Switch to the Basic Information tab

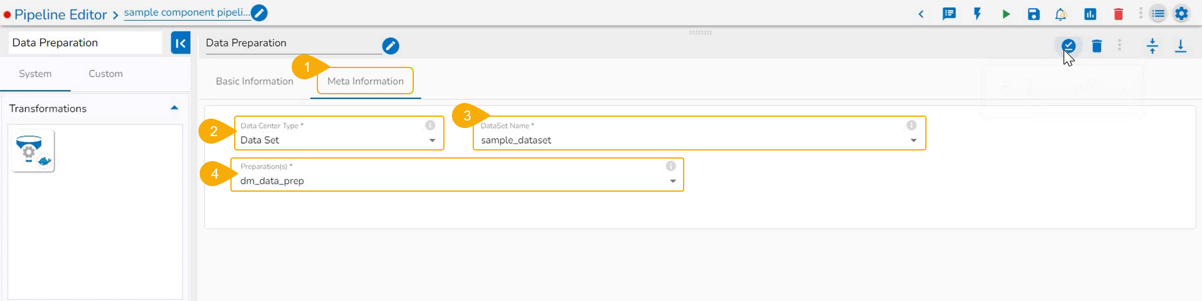[x=254, y=81]
